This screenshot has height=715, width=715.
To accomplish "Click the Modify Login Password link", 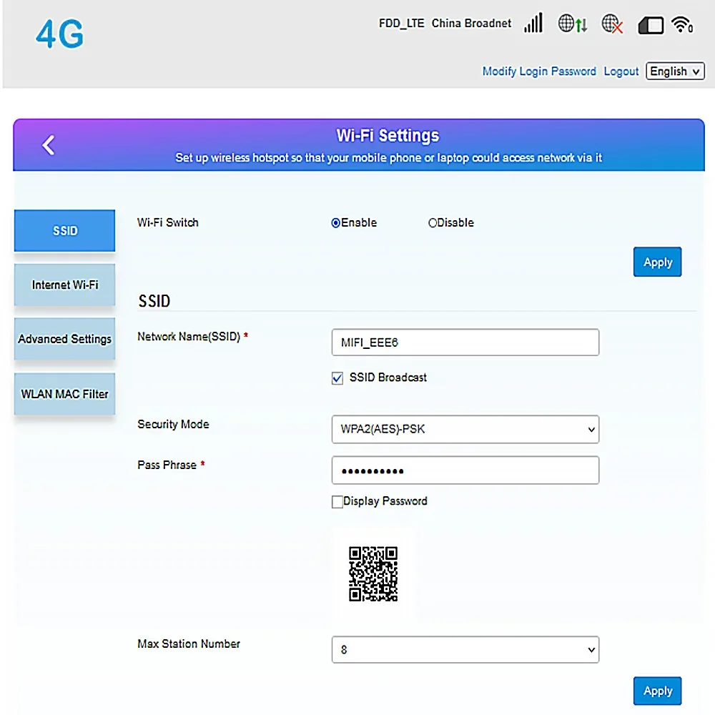I will tap(539, 71).
